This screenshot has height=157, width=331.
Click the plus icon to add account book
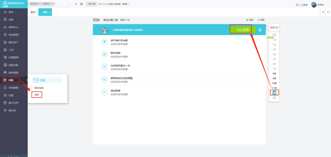click(x=76, y=4)
